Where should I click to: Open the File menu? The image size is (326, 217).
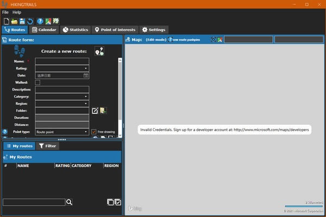[5, 12]
